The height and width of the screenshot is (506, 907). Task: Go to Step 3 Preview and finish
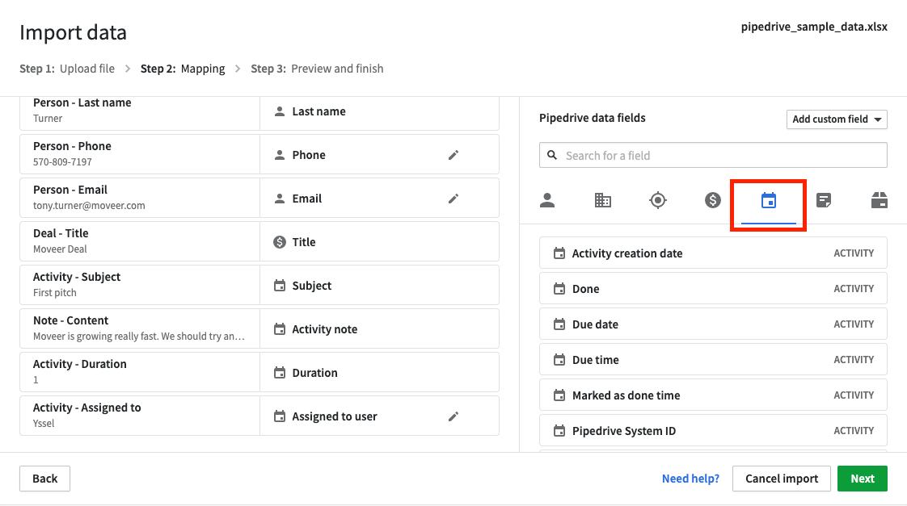point(317,69)
